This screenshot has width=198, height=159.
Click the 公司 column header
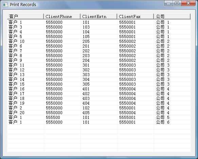coord(172,16)
